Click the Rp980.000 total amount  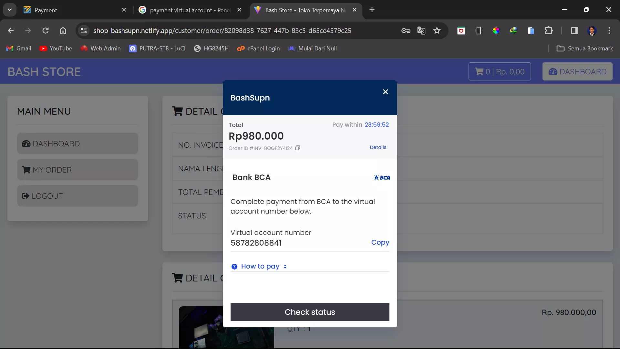[x=256, y=136]
